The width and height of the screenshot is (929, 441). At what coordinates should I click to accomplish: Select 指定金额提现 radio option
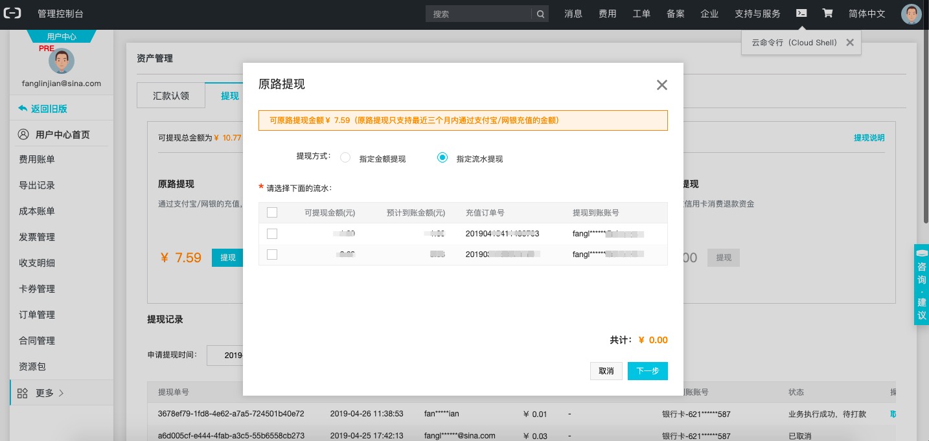click(345, 157)
